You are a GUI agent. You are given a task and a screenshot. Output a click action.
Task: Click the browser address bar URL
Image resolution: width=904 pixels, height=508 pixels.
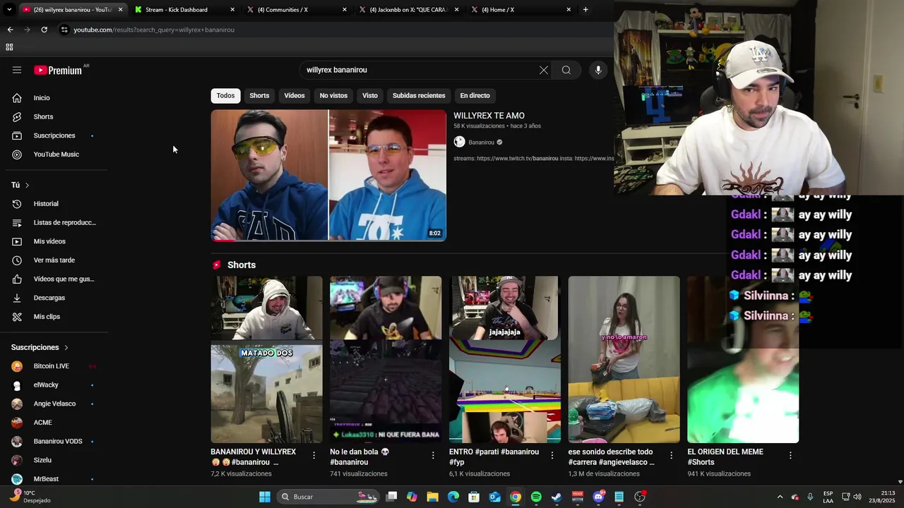pos(154,30)
